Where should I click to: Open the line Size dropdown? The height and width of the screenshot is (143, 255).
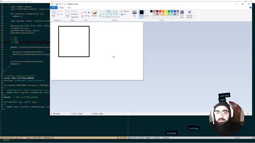pos(134,14)
